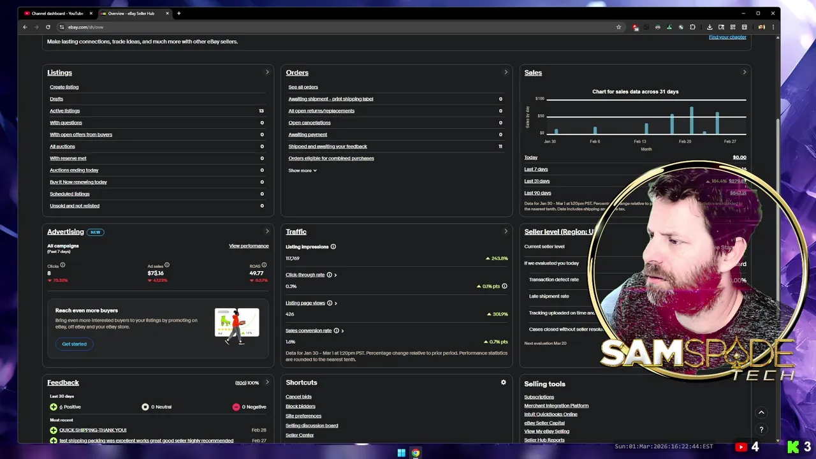Click the Reach even more buyers illustration
The height and width of the screenshot is (459, 816).
click(x=237, y=325)
